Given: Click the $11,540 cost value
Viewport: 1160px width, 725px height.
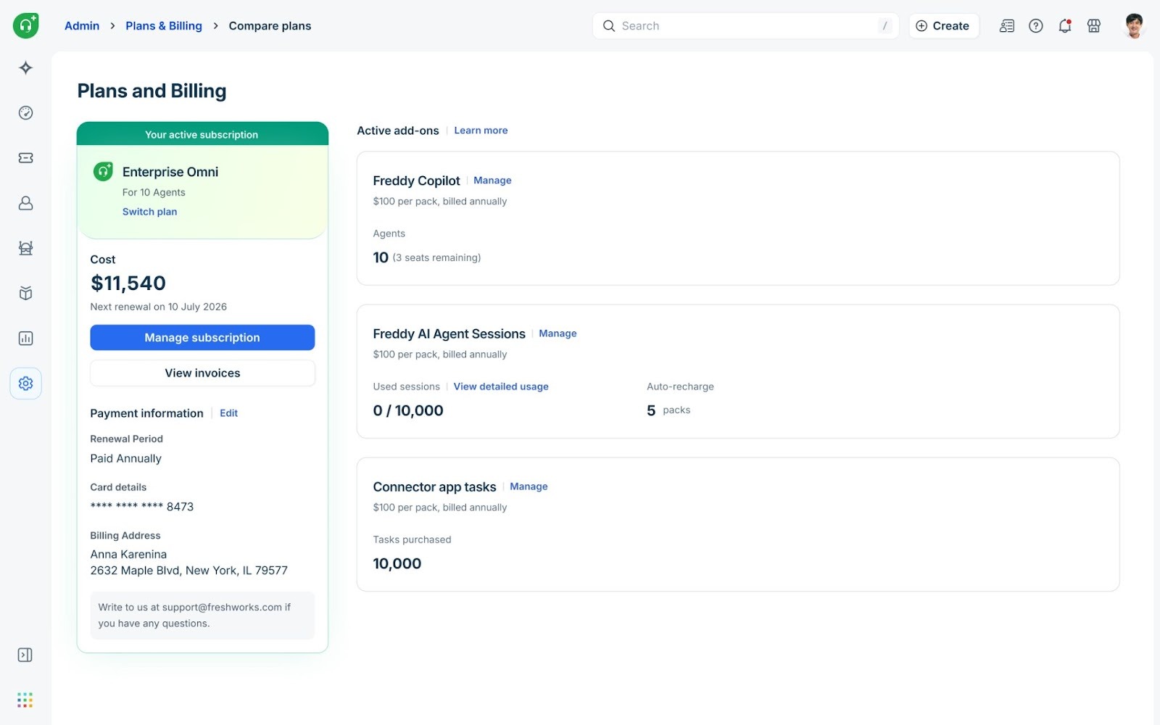Looking at the screenshot, I should click(x=128, y=283).
